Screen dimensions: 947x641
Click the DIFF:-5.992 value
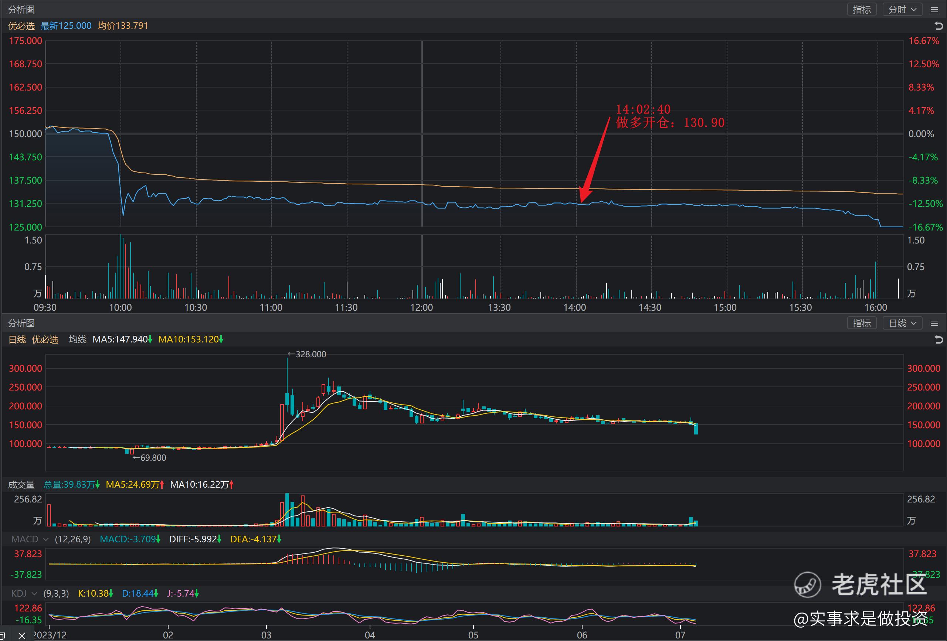coord(195,539)
